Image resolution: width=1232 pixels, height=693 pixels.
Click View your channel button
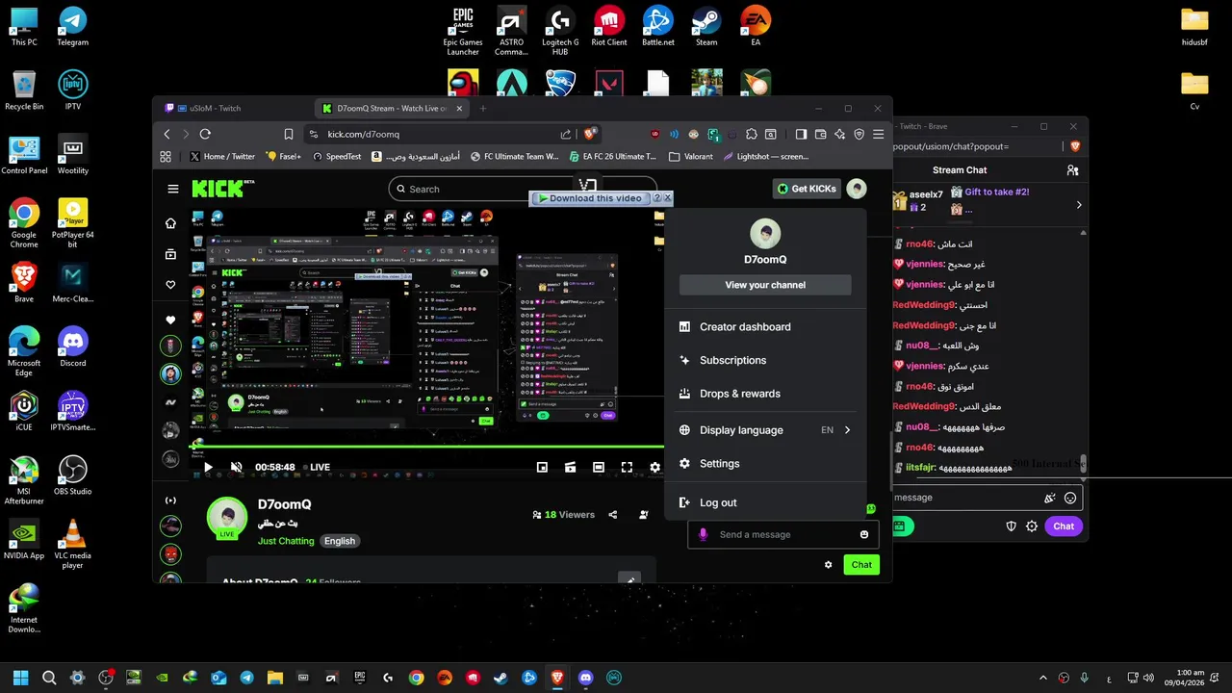pos(765,285)
